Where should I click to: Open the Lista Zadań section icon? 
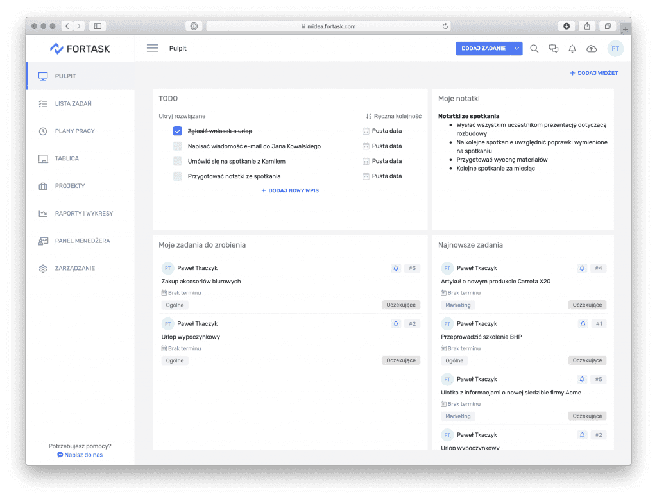(41, 103)
